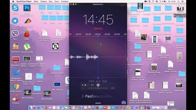This screenshot has width=196, height=110.
Task: Click the blue playhead line on the waveform
Action: point(98,57)
